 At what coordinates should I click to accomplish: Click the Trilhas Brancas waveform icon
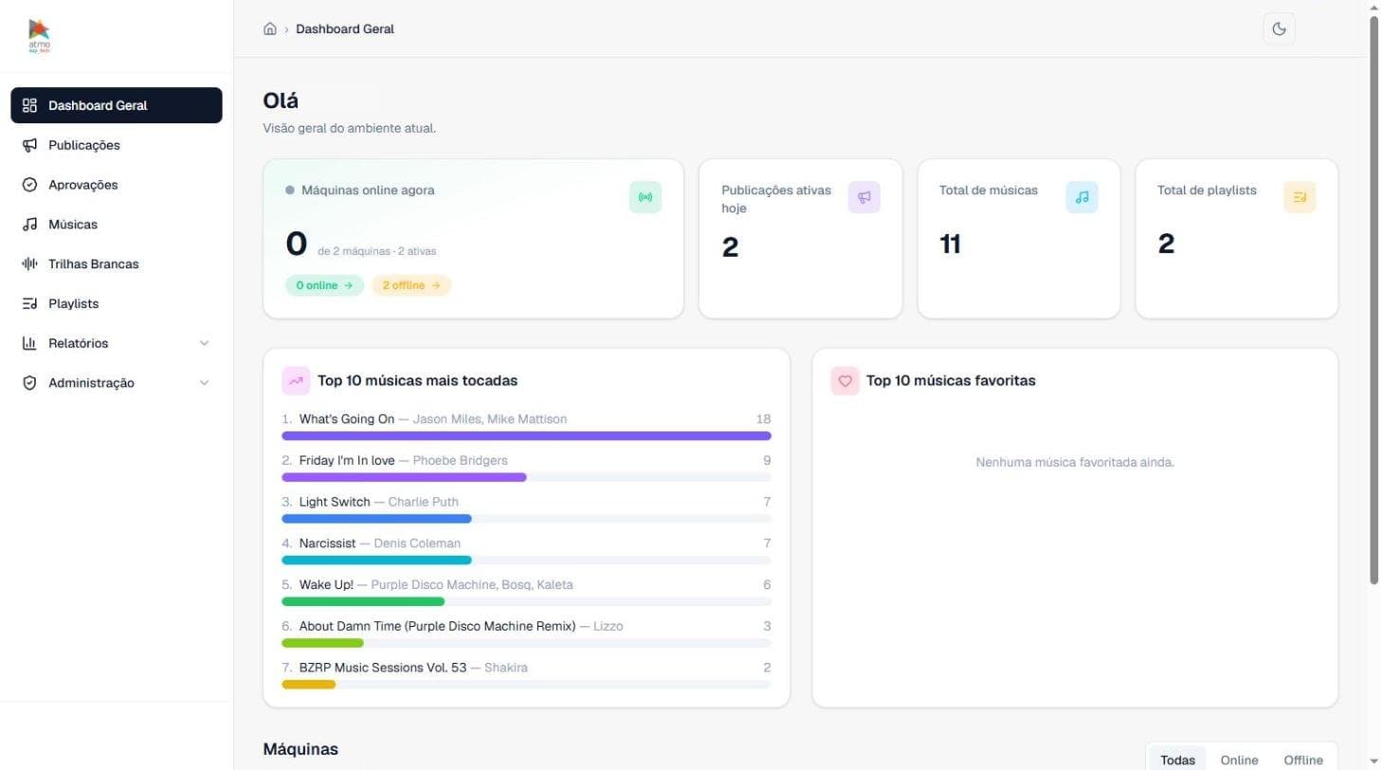click(29, 264)
